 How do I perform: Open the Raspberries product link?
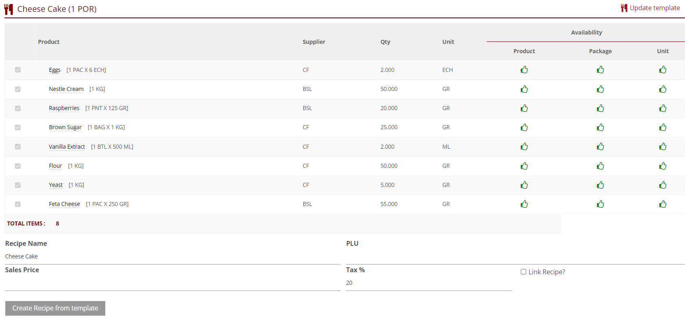64,108
